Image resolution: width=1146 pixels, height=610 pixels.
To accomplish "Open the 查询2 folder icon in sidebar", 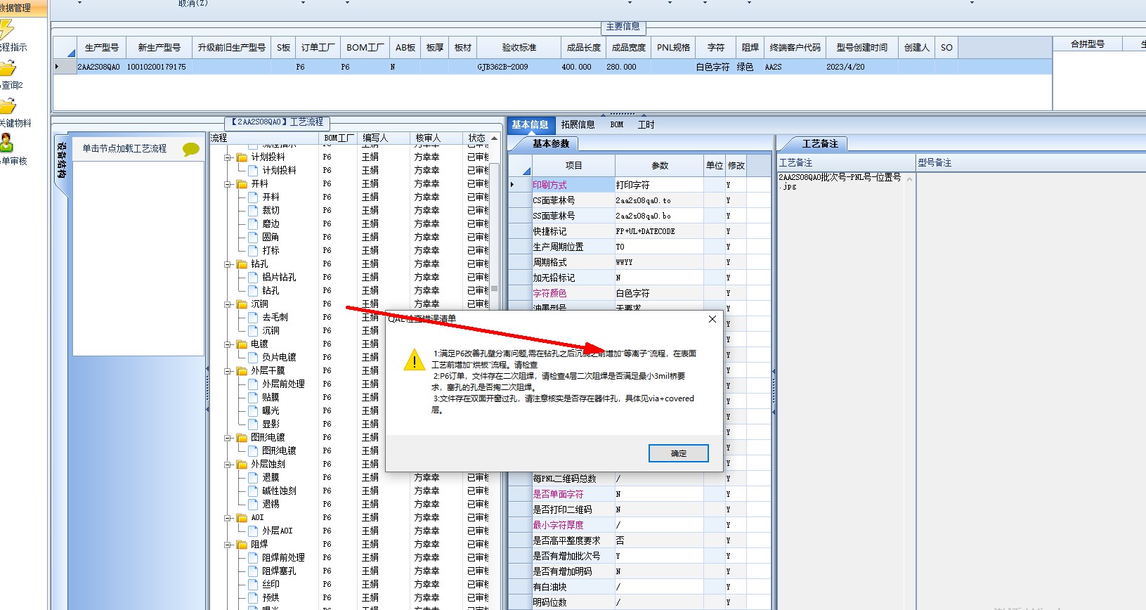I will [7, 68].
